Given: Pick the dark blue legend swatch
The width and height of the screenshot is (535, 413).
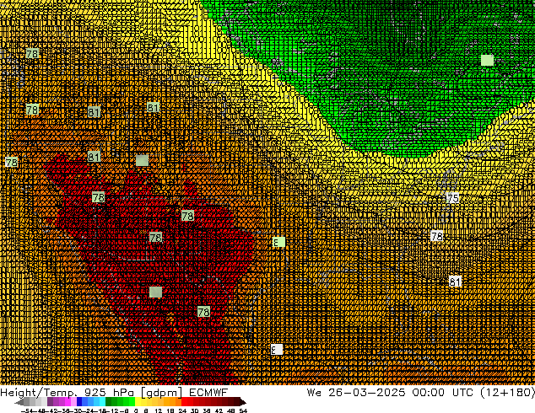Looking at the screenshot, I should [79, 402].
